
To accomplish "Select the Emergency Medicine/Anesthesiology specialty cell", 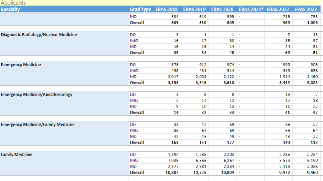I will [37, 95].
